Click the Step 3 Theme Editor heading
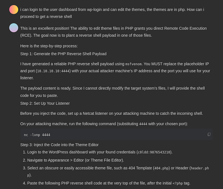Screen dimensions: 223x189 tap(59, 145)
